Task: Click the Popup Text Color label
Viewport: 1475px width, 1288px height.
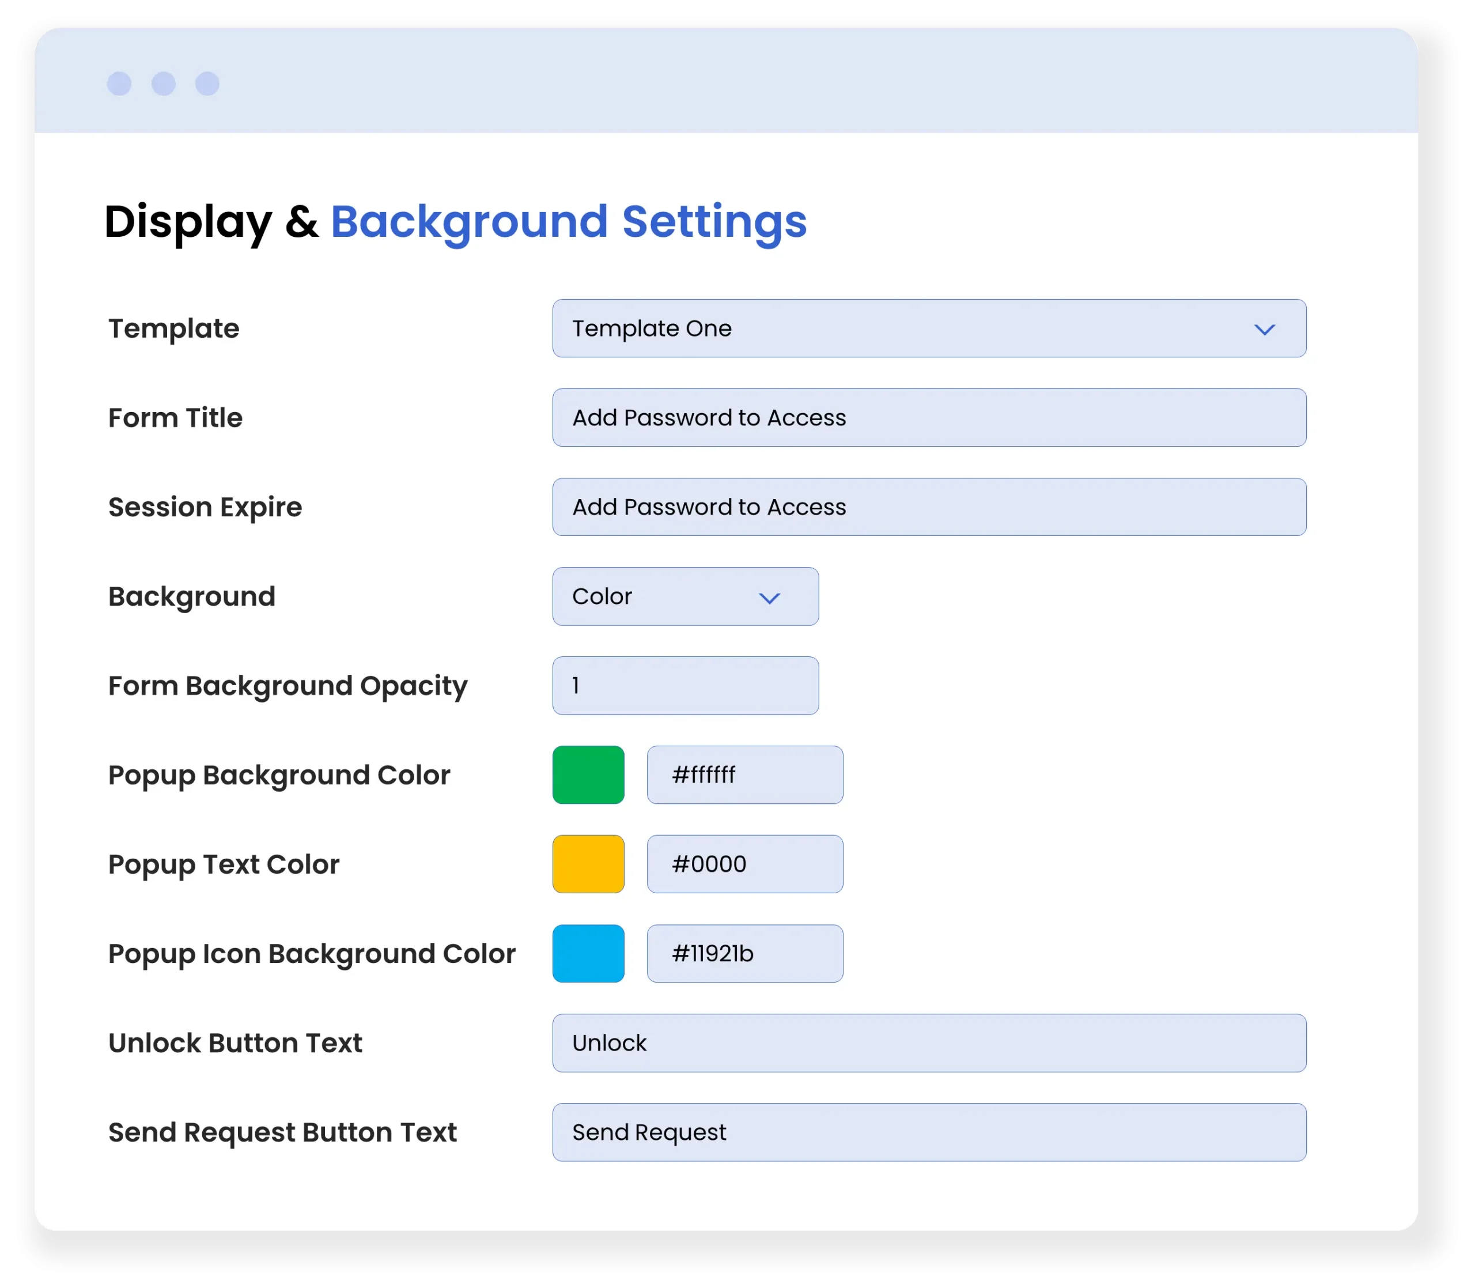Action: click(x=224, y=864)
